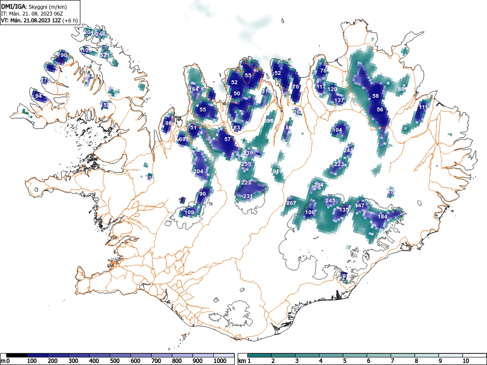Click the visibility value '50' on the map
The height and width of the screenshot is (365, 487).
[x=237, y=93]
